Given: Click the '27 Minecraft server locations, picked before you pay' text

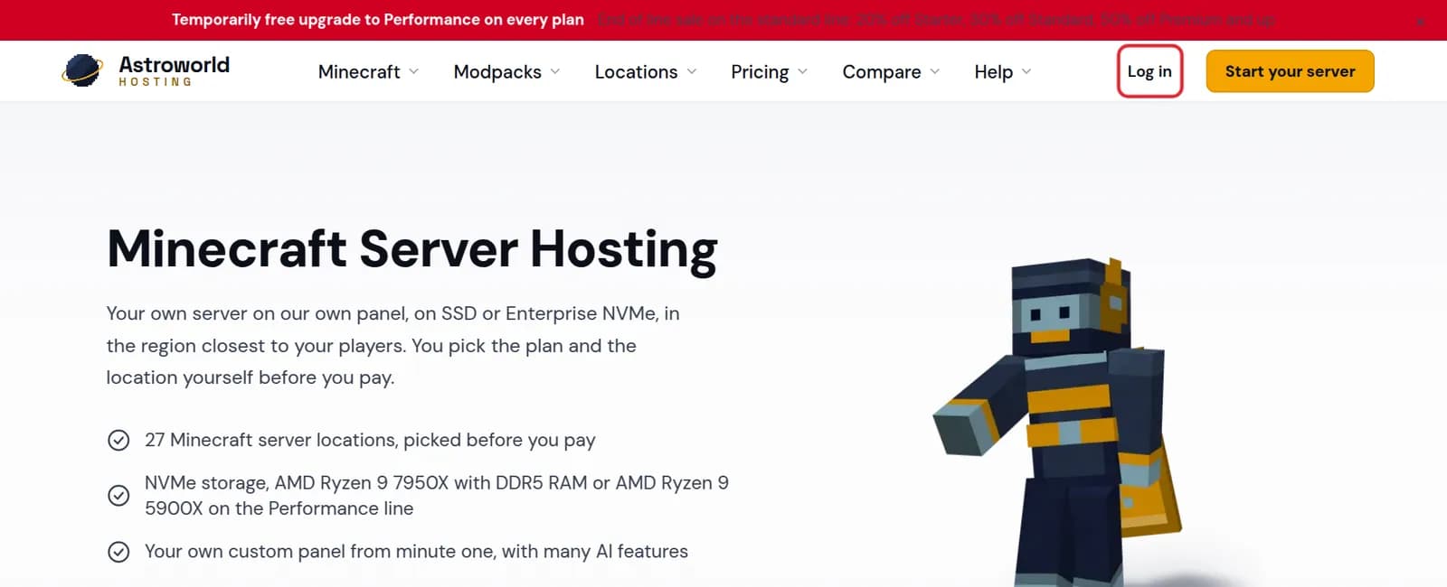Looking at the screenshot, I should pyautogui.click(x=370, y=440).
